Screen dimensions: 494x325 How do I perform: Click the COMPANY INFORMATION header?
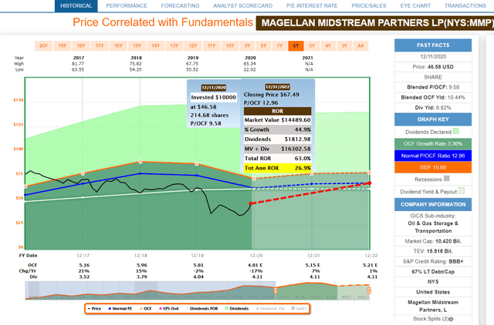(433, 205)
